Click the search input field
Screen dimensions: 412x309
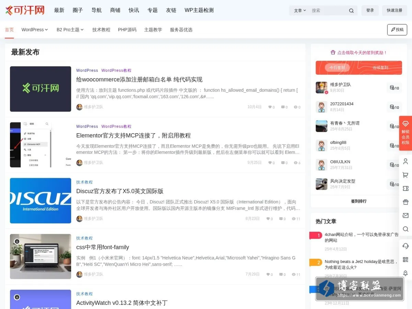tap(328, 11)
